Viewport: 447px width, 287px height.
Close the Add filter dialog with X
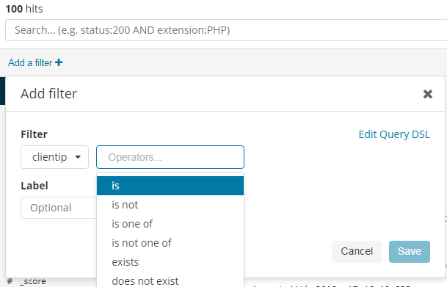[x=428, y=94]
